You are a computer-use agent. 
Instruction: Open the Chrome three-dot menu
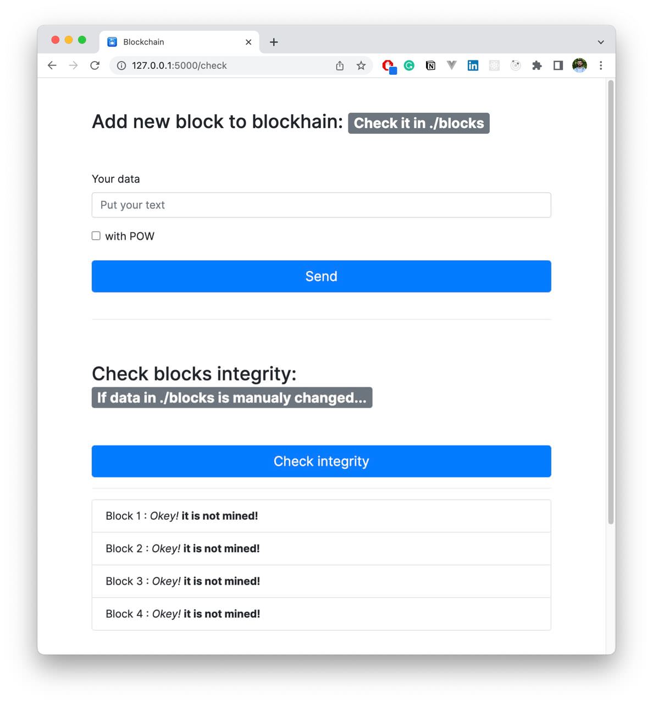tap(601, 65)
